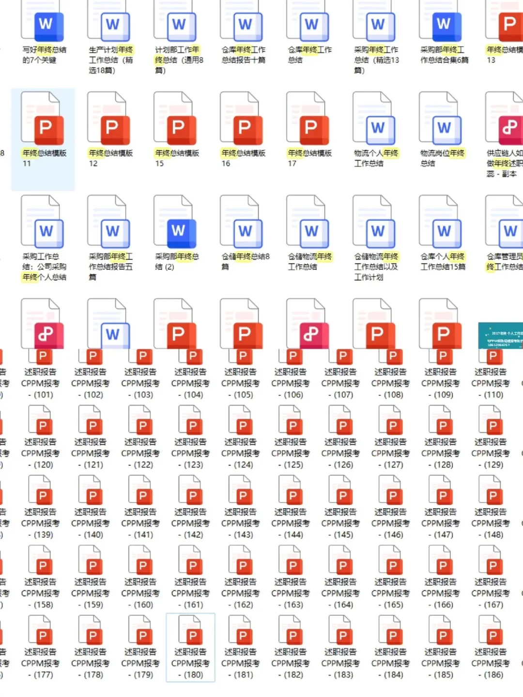Viewport: 523px width, 697px height.
Task: Select the PowerPoint icon of 年终总结模版 15
Action: (x=175, y=119)
